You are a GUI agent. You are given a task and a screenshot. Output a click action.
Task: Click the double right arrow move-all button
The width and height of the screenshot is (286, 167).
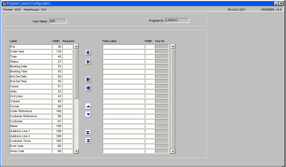tap(88, 79)
